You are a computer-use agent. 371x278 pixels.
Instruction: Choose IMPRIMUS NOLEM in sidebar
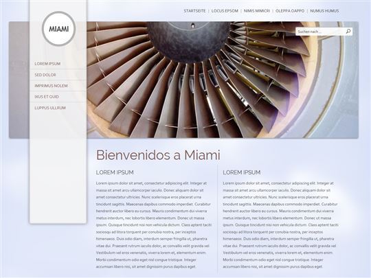(51, 86)
